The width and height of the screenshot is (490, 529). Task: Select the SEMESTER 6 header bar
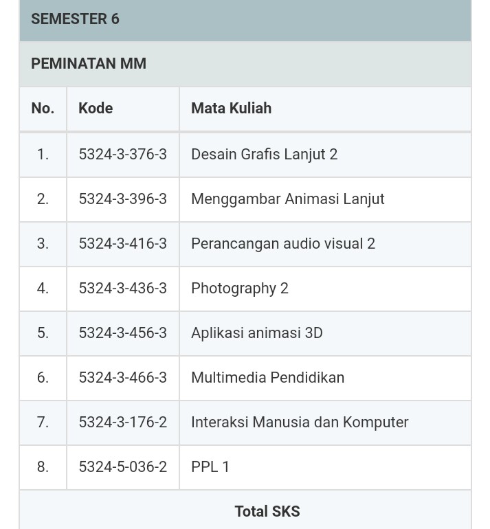[245, 20]
